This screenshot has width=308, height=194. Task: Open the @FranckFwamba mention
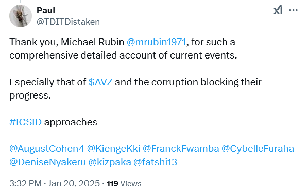[181, 149]
